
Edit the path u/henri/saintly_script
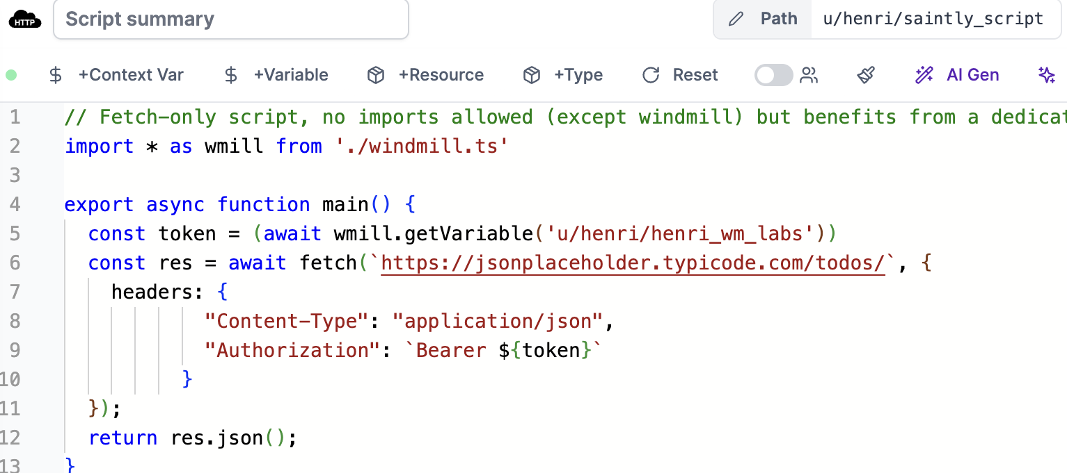933,19
